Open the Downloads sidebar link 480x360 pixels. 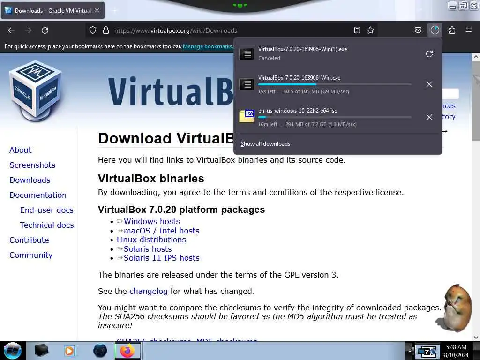30,180
